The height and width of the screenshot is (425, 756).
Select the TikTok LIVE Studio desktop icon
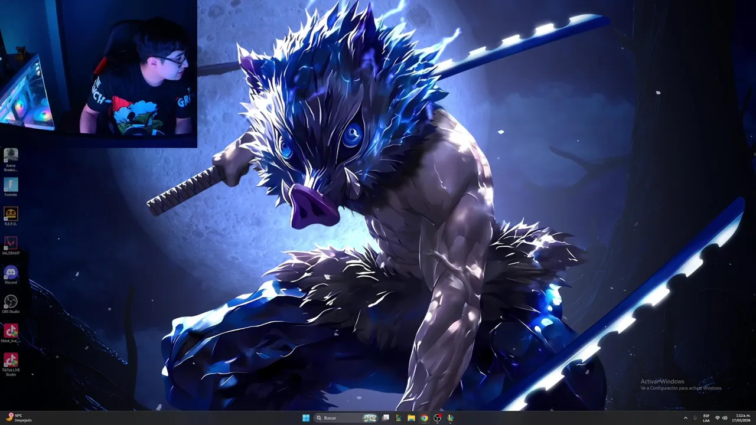[x=11, y=364]
